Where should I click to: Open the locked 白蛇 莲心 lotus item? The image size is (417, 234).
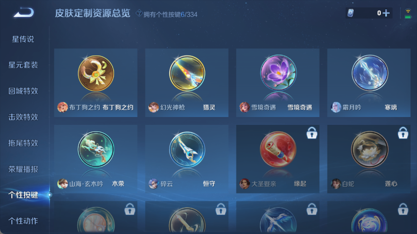pyautogui.click(x=370, y=150)
